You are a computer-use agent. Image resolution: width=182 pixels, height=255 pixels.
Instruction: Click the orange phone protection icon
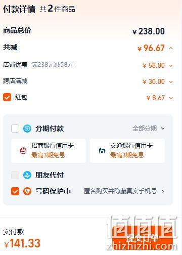(27, 191)
